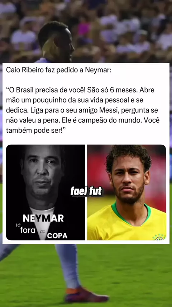Open the yellow jersey player photo
Image resolution: width=172 pixels, height=307 pixels.
[x=126, y=192]
